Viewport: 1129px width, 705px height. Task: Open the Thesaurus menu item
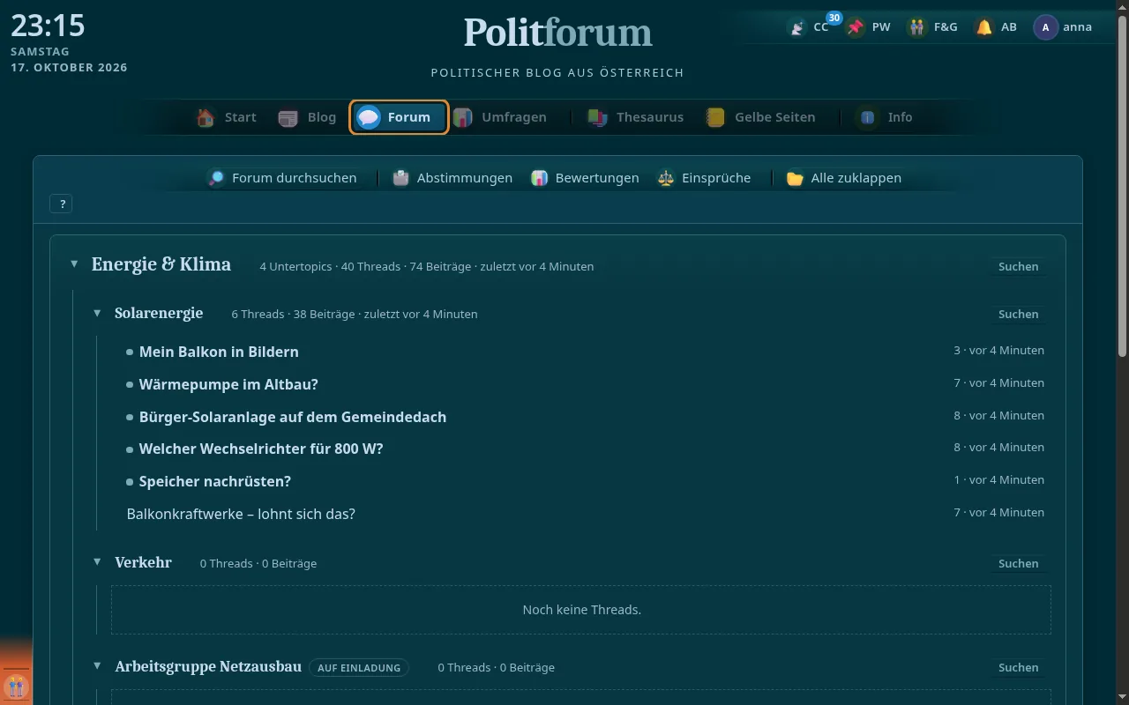[x=636, y=117]
